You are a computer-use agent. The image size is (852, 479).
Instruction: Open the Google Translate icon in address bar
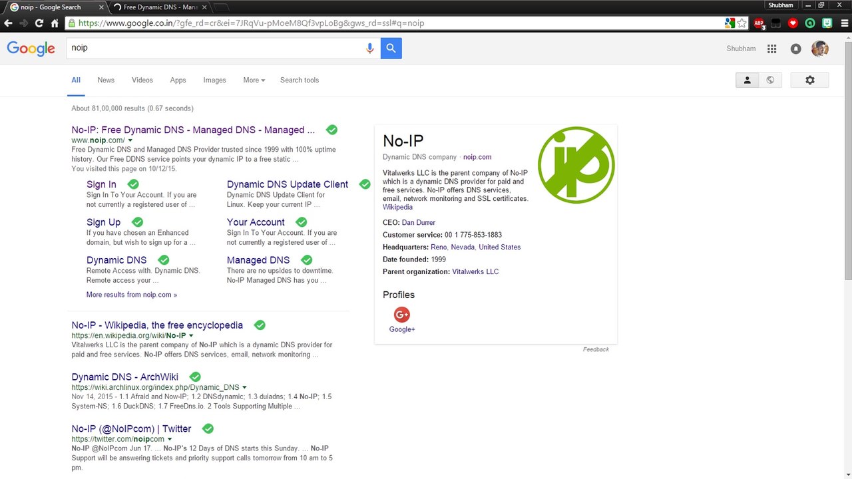[730, 23]
